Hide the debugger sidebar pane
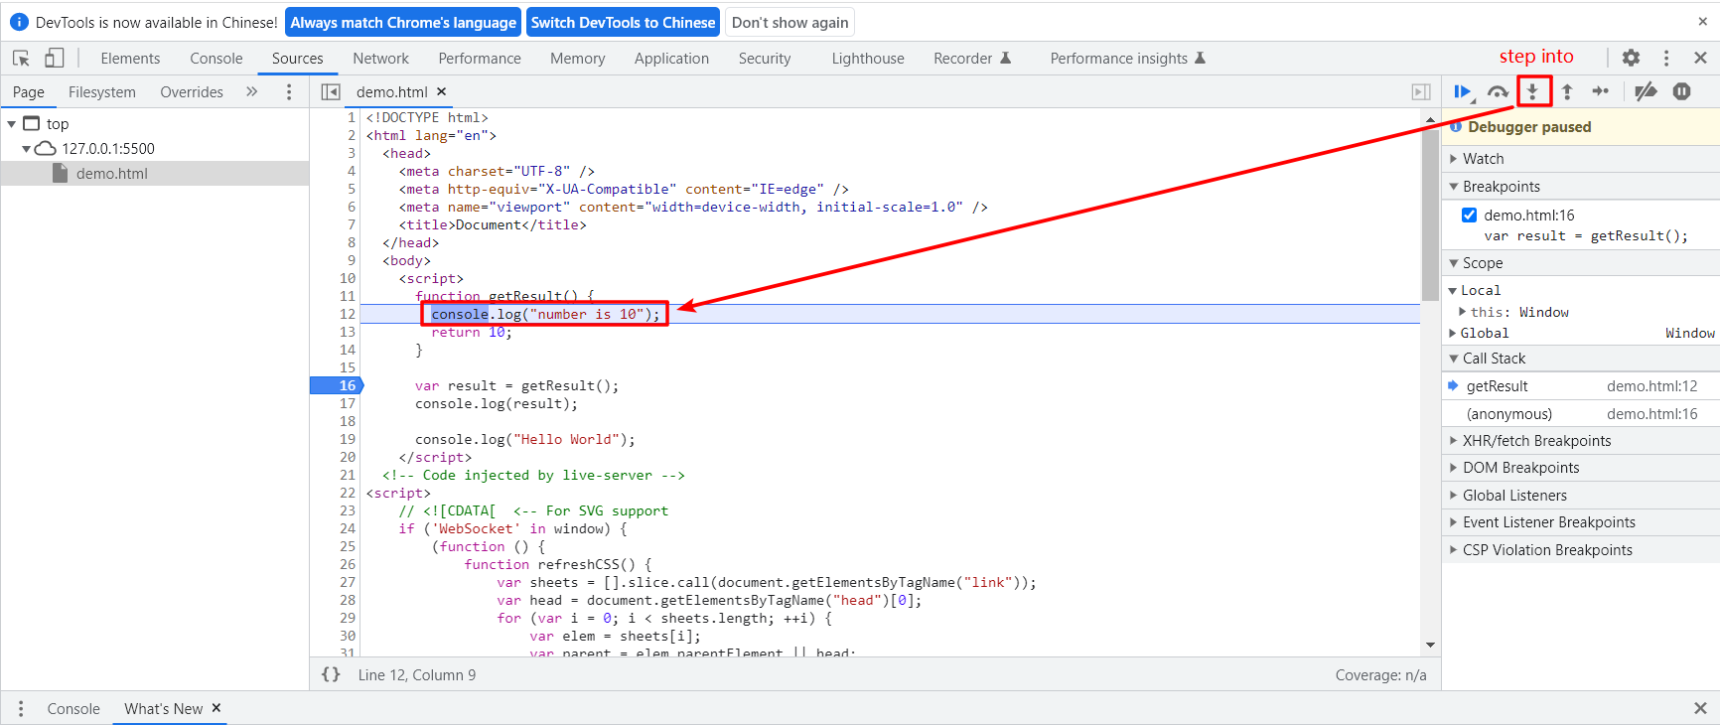Screen dimensions: 1720x725 pyautogui.click(x=1421, y=91)
